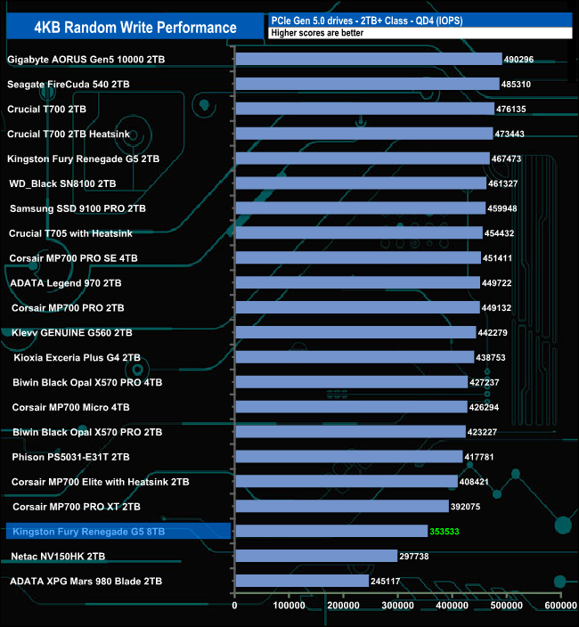Click the 200000 axis tick label

coord(343,606)
